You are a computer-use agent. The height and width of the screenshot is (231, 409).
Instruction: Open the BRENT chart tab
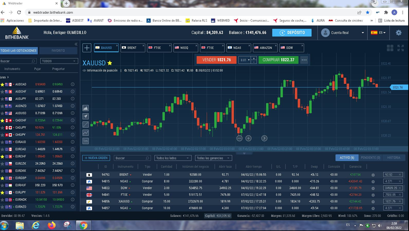pos(132,48)
